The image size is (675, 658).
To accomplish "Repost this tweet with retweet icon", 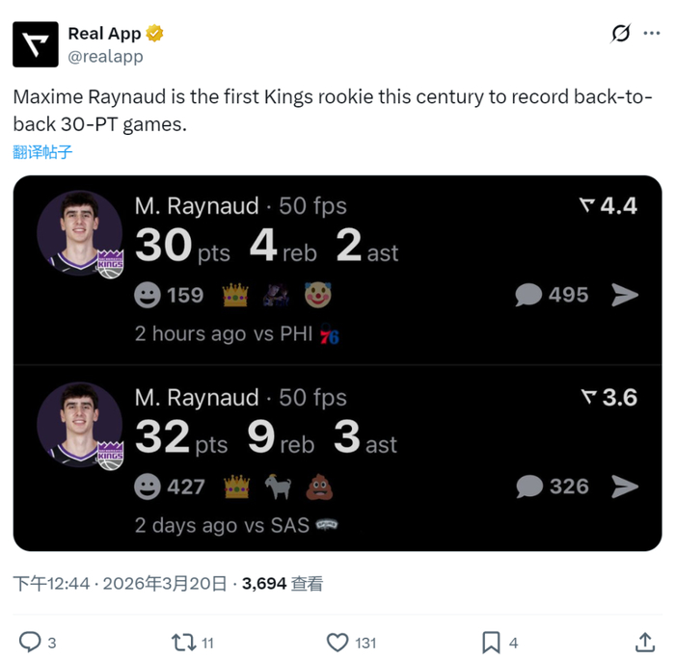I will tap(183, 642).
